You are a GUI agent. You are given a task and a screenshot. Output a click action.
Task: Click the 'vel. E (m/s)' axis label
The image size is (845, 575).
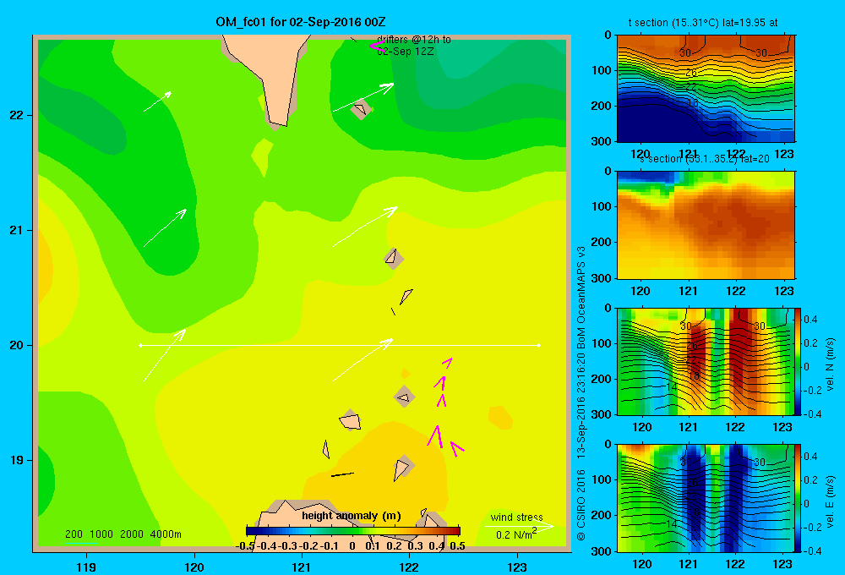831,501
